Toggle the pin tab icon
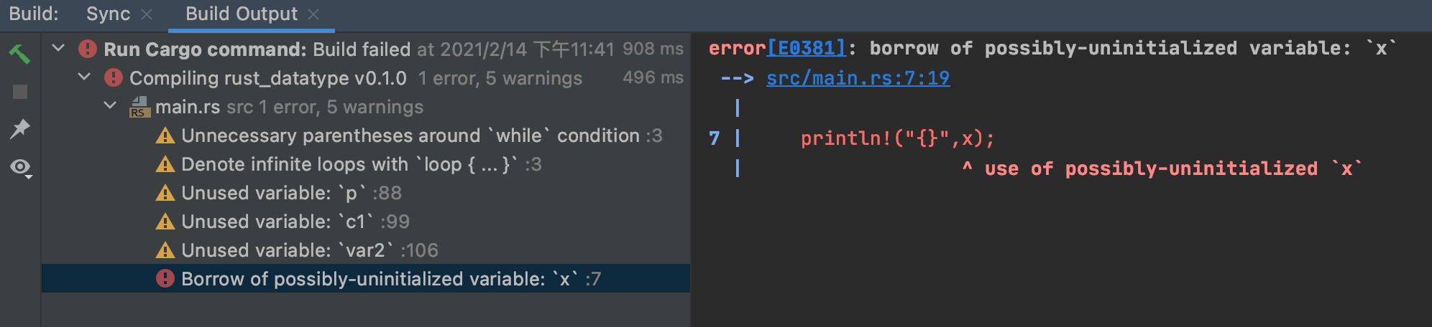The image size is (1432, 327). point(20,129)
